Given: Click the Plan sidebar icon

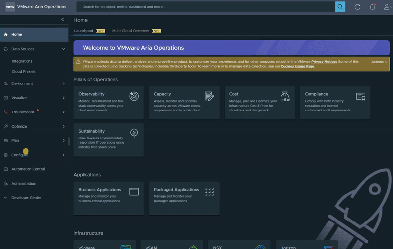Looking at the screenshot, I should click(x=6, y=140).
